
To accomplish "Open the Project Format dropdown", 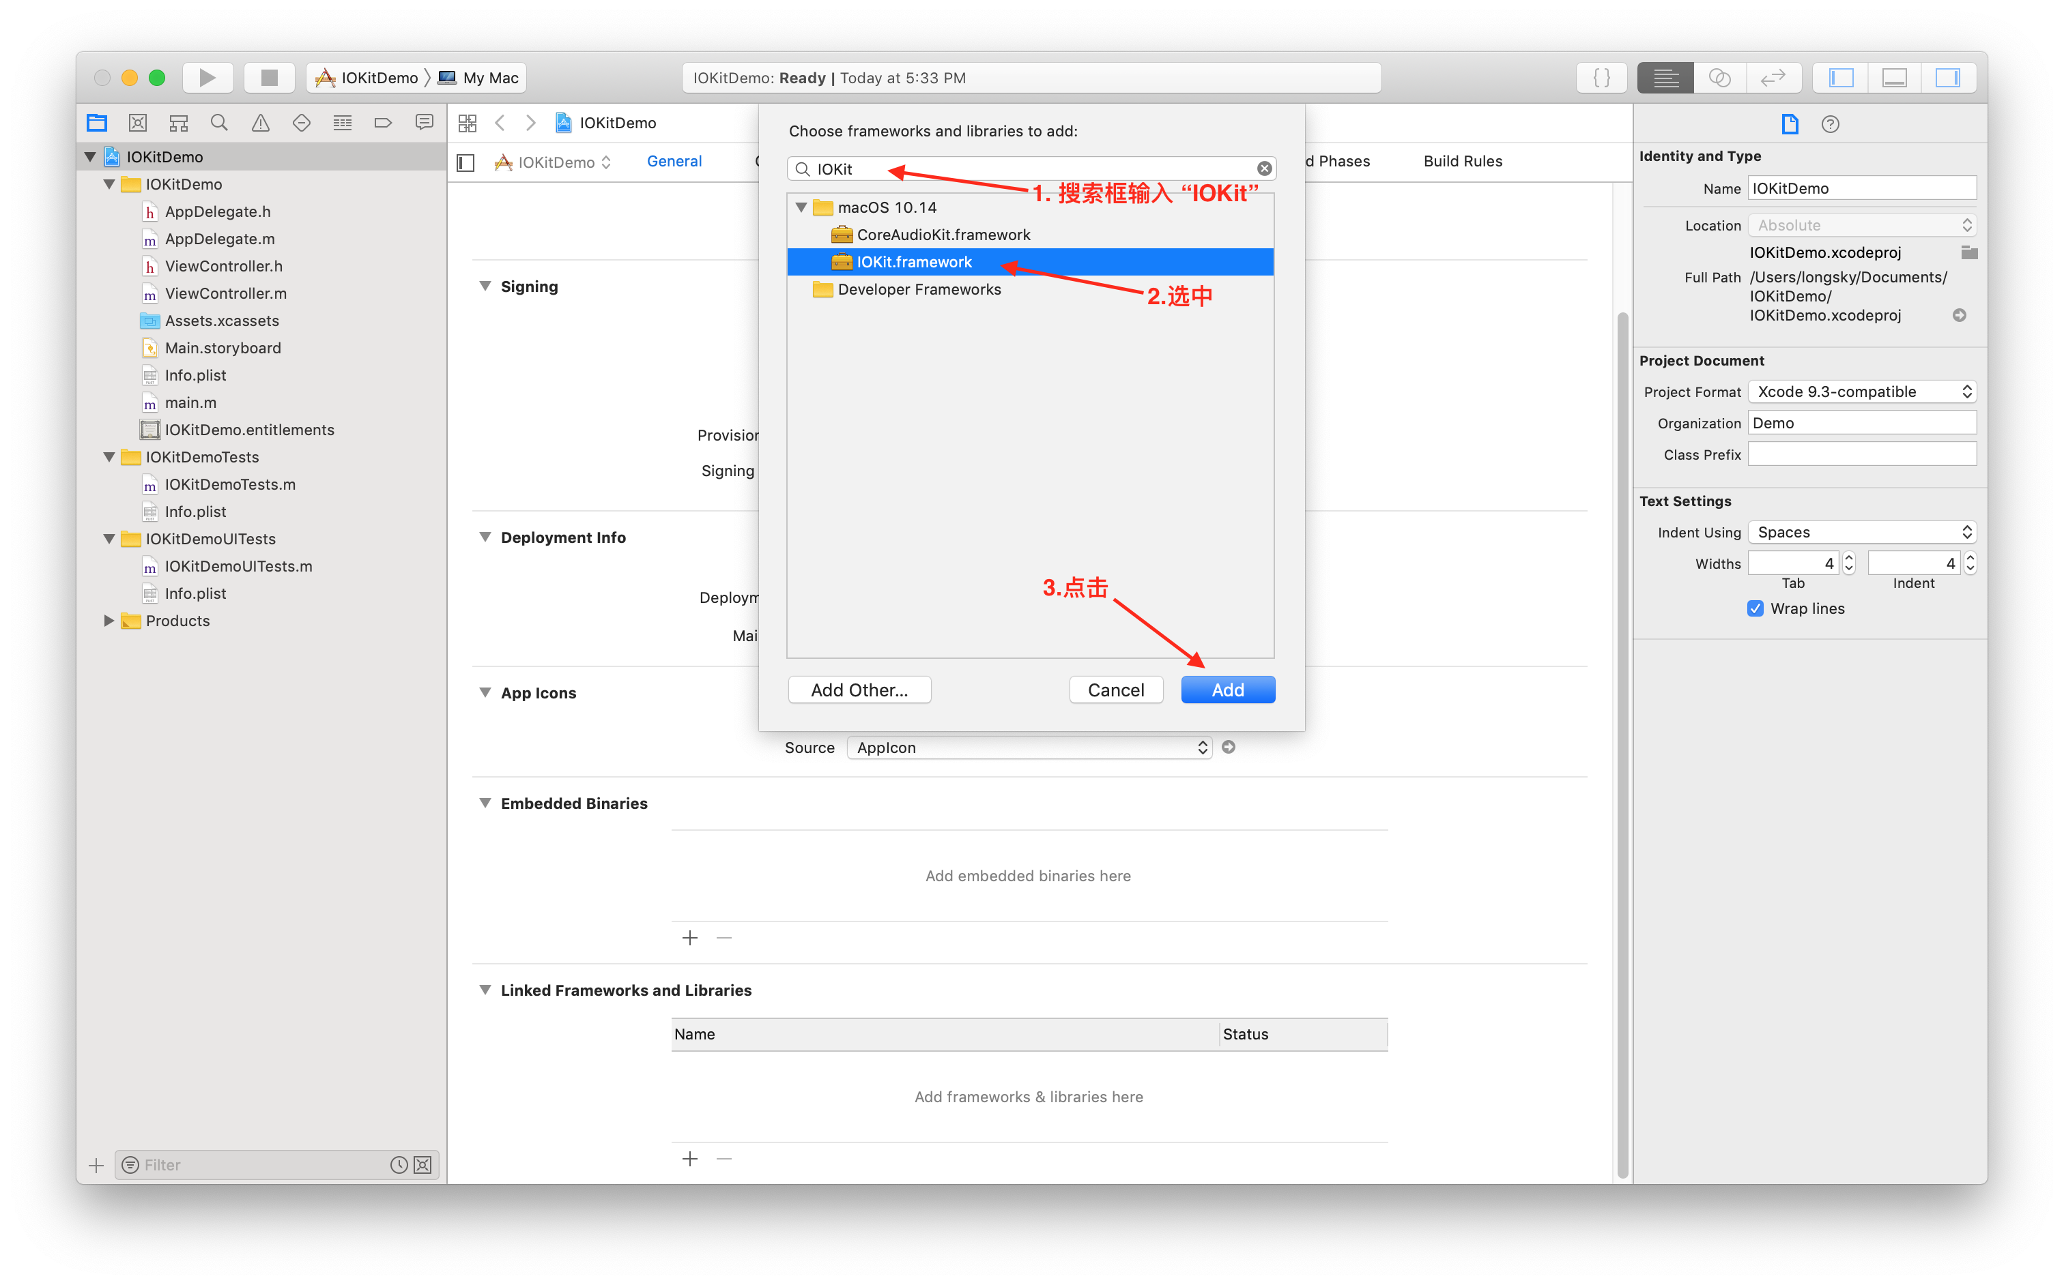I will point(1861,392).
